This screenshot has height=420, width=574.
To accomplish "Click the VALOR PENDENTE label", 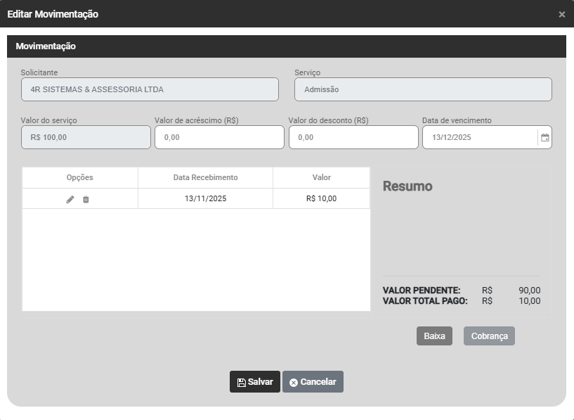I will pos(422,291).
